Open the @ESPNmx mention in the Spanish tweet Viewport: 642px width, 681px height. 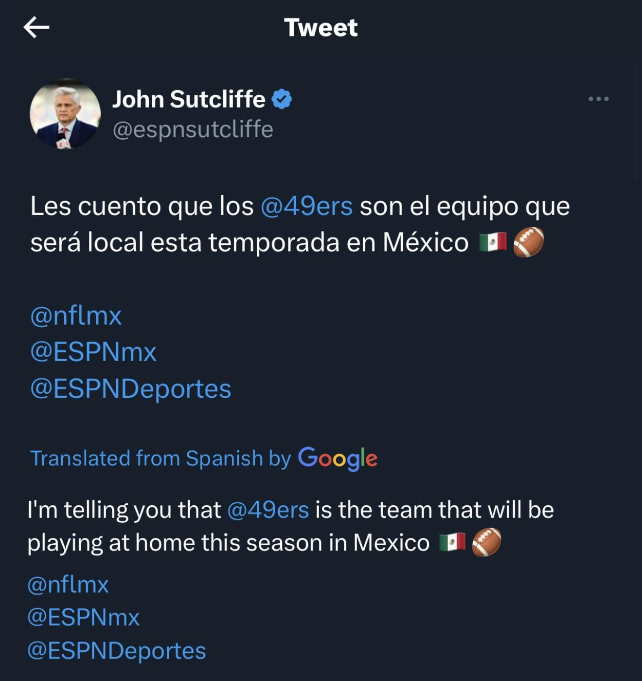tap(93, 352)
